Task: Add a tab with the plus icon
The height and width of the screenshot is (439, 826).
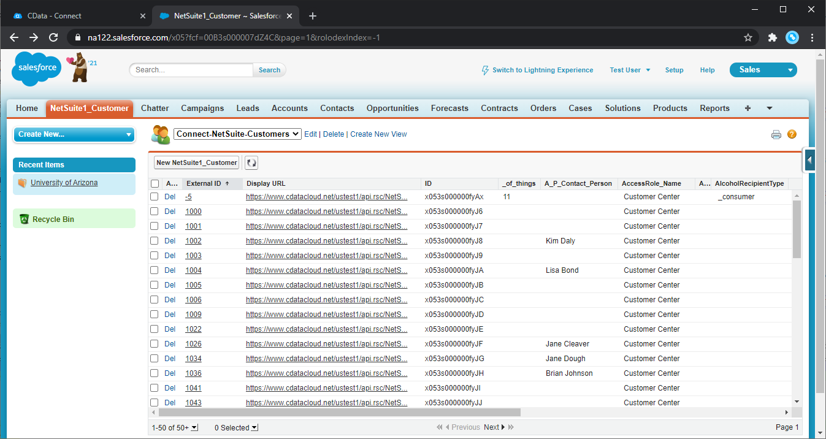Action: tap(748, 108)
